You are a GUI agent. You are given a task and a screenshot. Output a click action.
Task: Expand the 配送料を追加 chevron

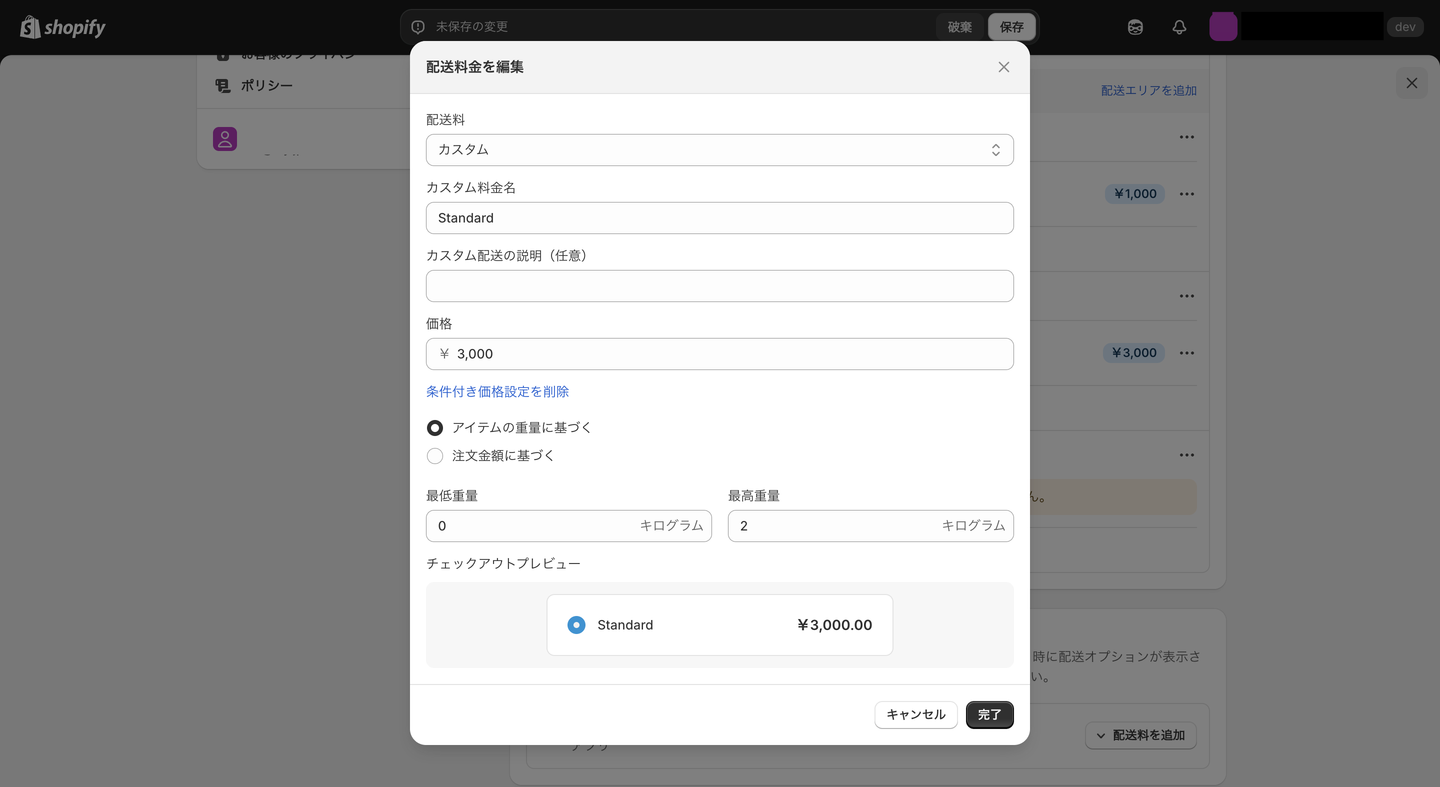1100,735
